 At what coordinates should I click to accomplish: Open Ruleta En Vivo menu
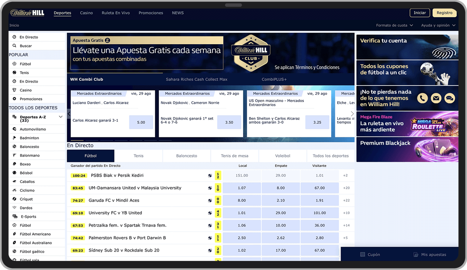[x=116, y=13]
